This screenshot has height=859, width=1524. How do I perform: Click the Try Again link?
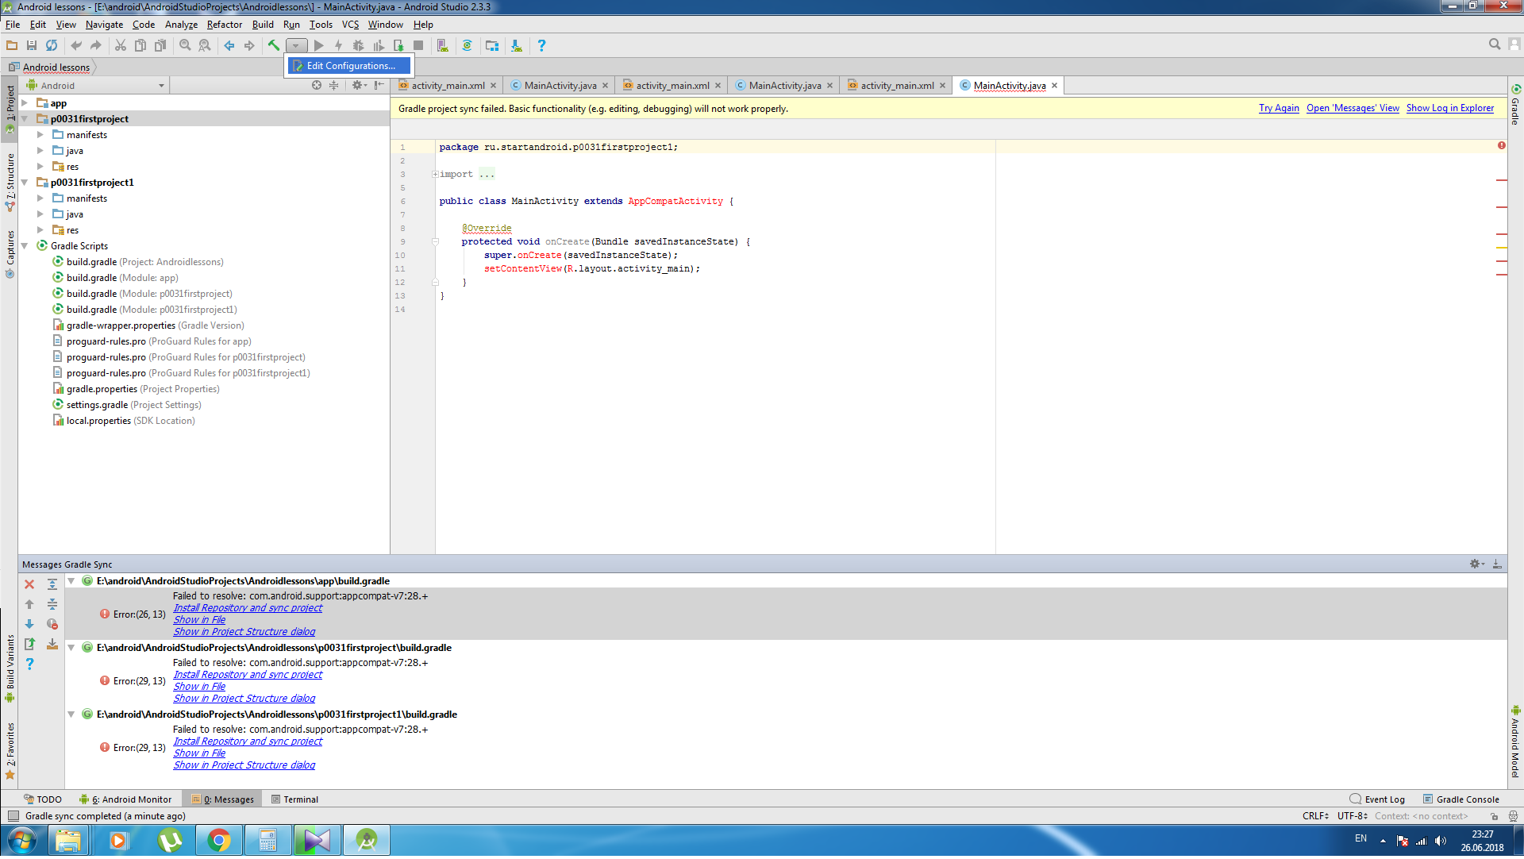coord(1279,109)
